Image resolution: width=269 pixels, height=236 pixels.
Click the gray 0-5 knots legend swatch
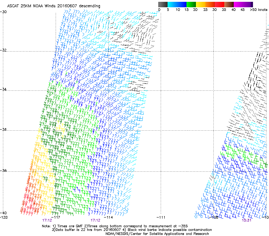point(163,4)
